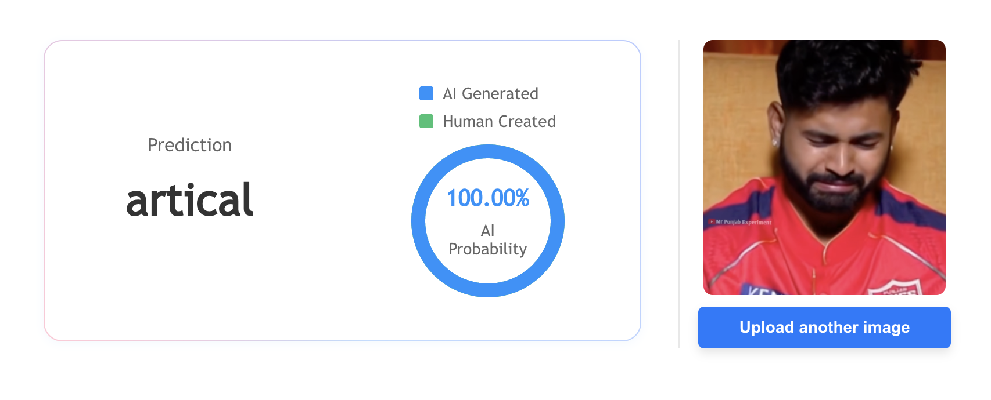Click the blue donut chart ring

488,152
